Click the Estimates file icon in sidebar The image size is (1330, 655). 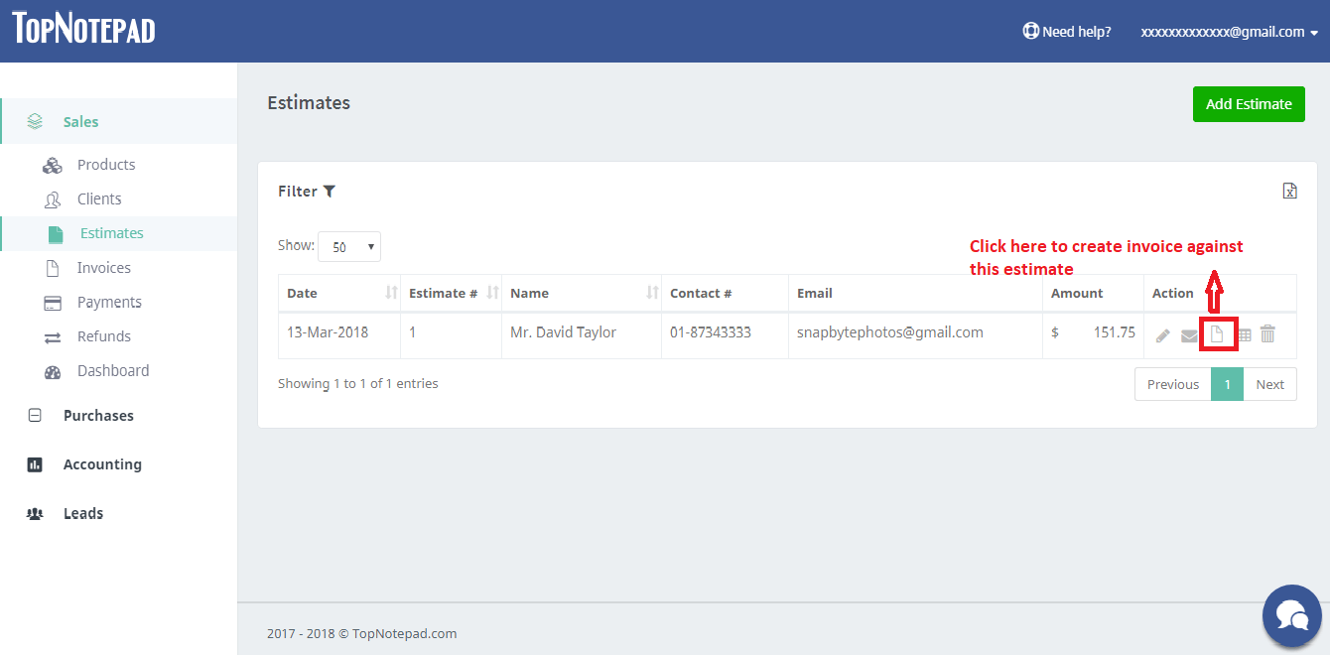tap(56, 234)
